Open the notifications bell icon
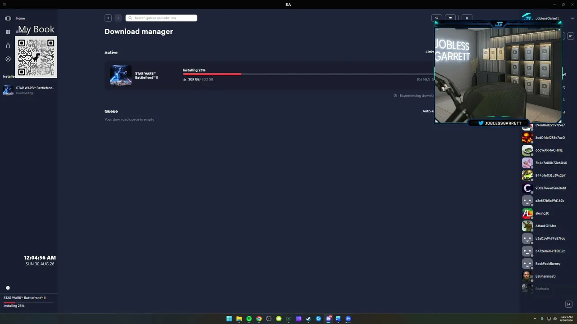 pos(467,18)
